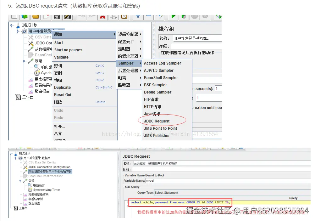The width and height of the screenshot is (315, 221).
Task: Click the flask icon beside the context menu
Action: click(x=18, y=25)
